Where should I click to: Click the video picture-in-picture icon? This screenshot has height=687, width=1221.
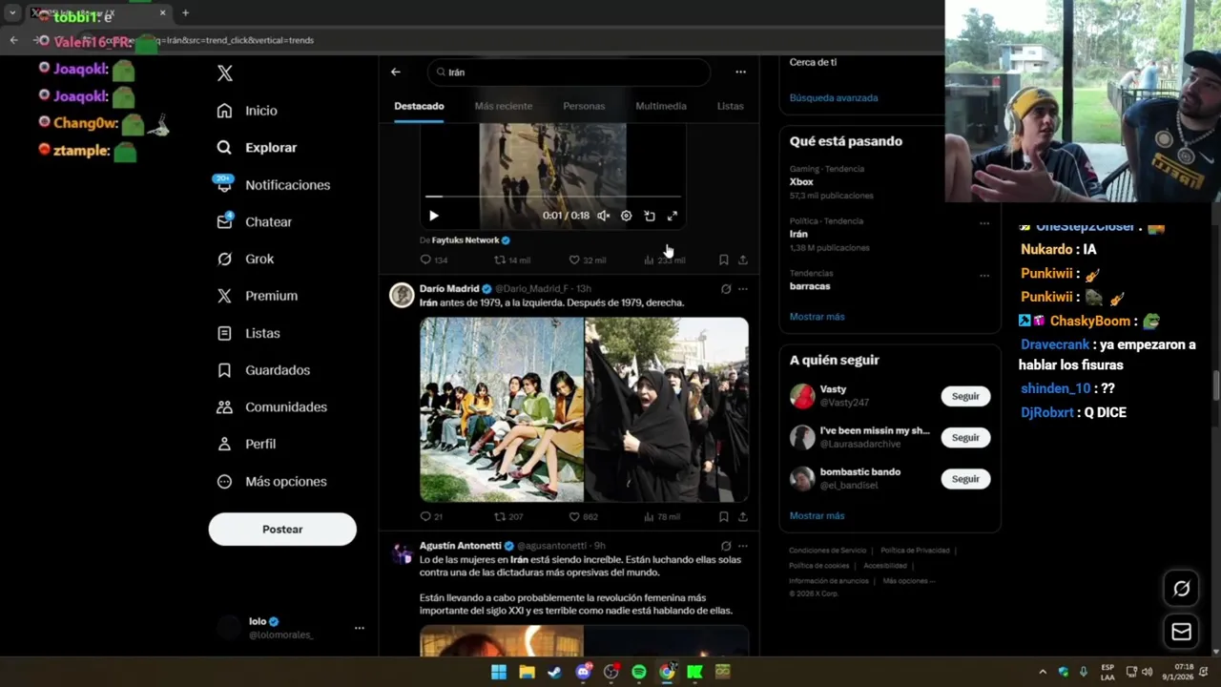click(x=650, y=216)
